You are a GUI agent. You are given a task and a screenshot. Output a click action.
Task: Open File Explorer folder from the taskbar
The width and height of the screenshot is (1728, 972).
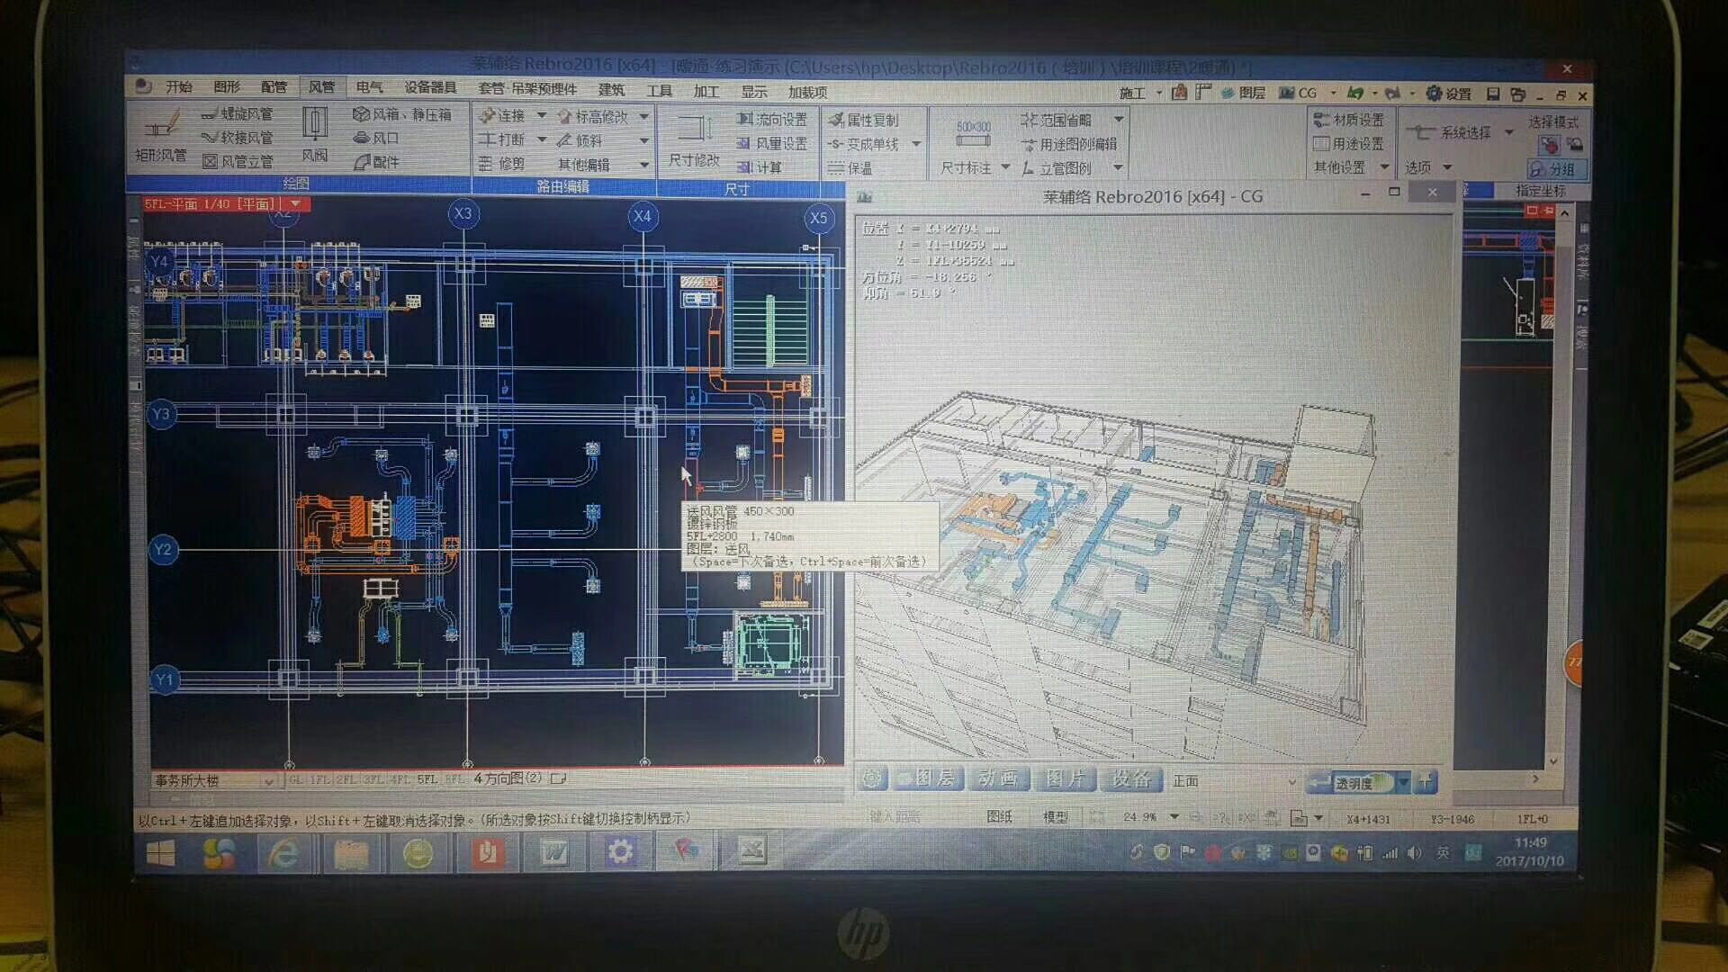pos(351,853)
